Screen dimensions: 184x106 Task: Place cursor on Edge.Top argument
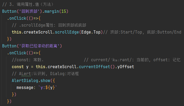click(x=91, y=32)
